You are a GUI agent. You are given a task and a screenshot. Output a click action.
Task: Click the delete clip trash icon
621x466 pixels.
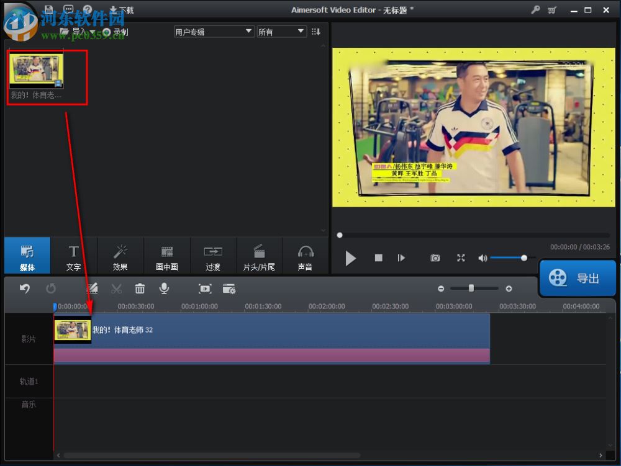tap(140, 288)
